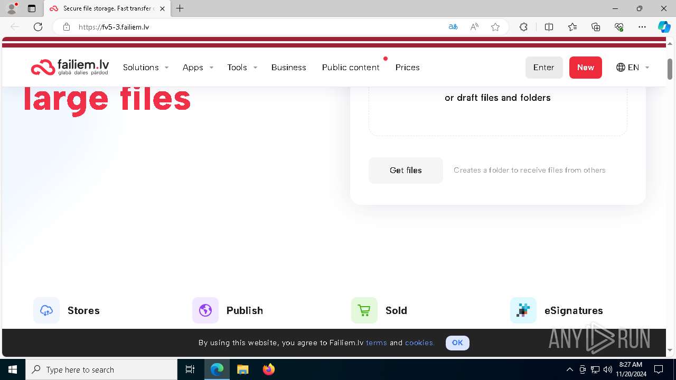Screen dimensions: 676x380
Task: Open the failiem.lv logo home link
Action: pos(70,67)
